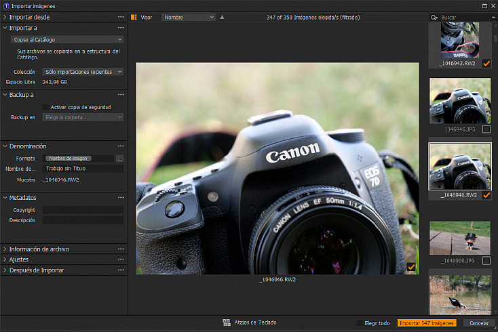Click the Nombre de trabajo field

83,169
